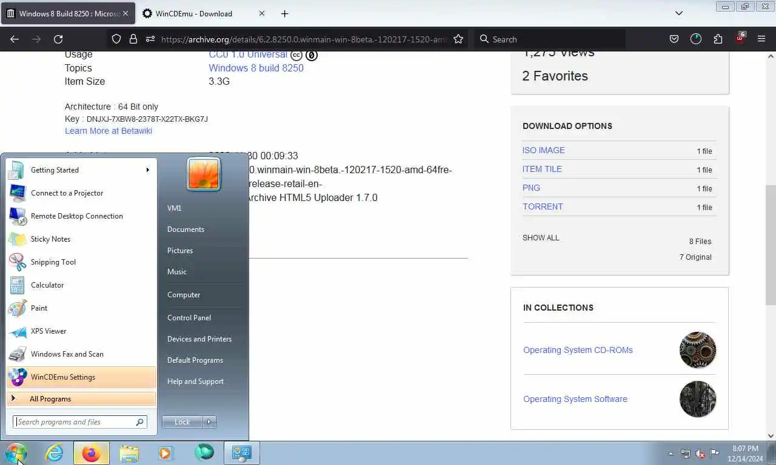Focus the Search programs and files box
Image resolution: width=776 pixels, height=465 pixels.
(79, 422)
